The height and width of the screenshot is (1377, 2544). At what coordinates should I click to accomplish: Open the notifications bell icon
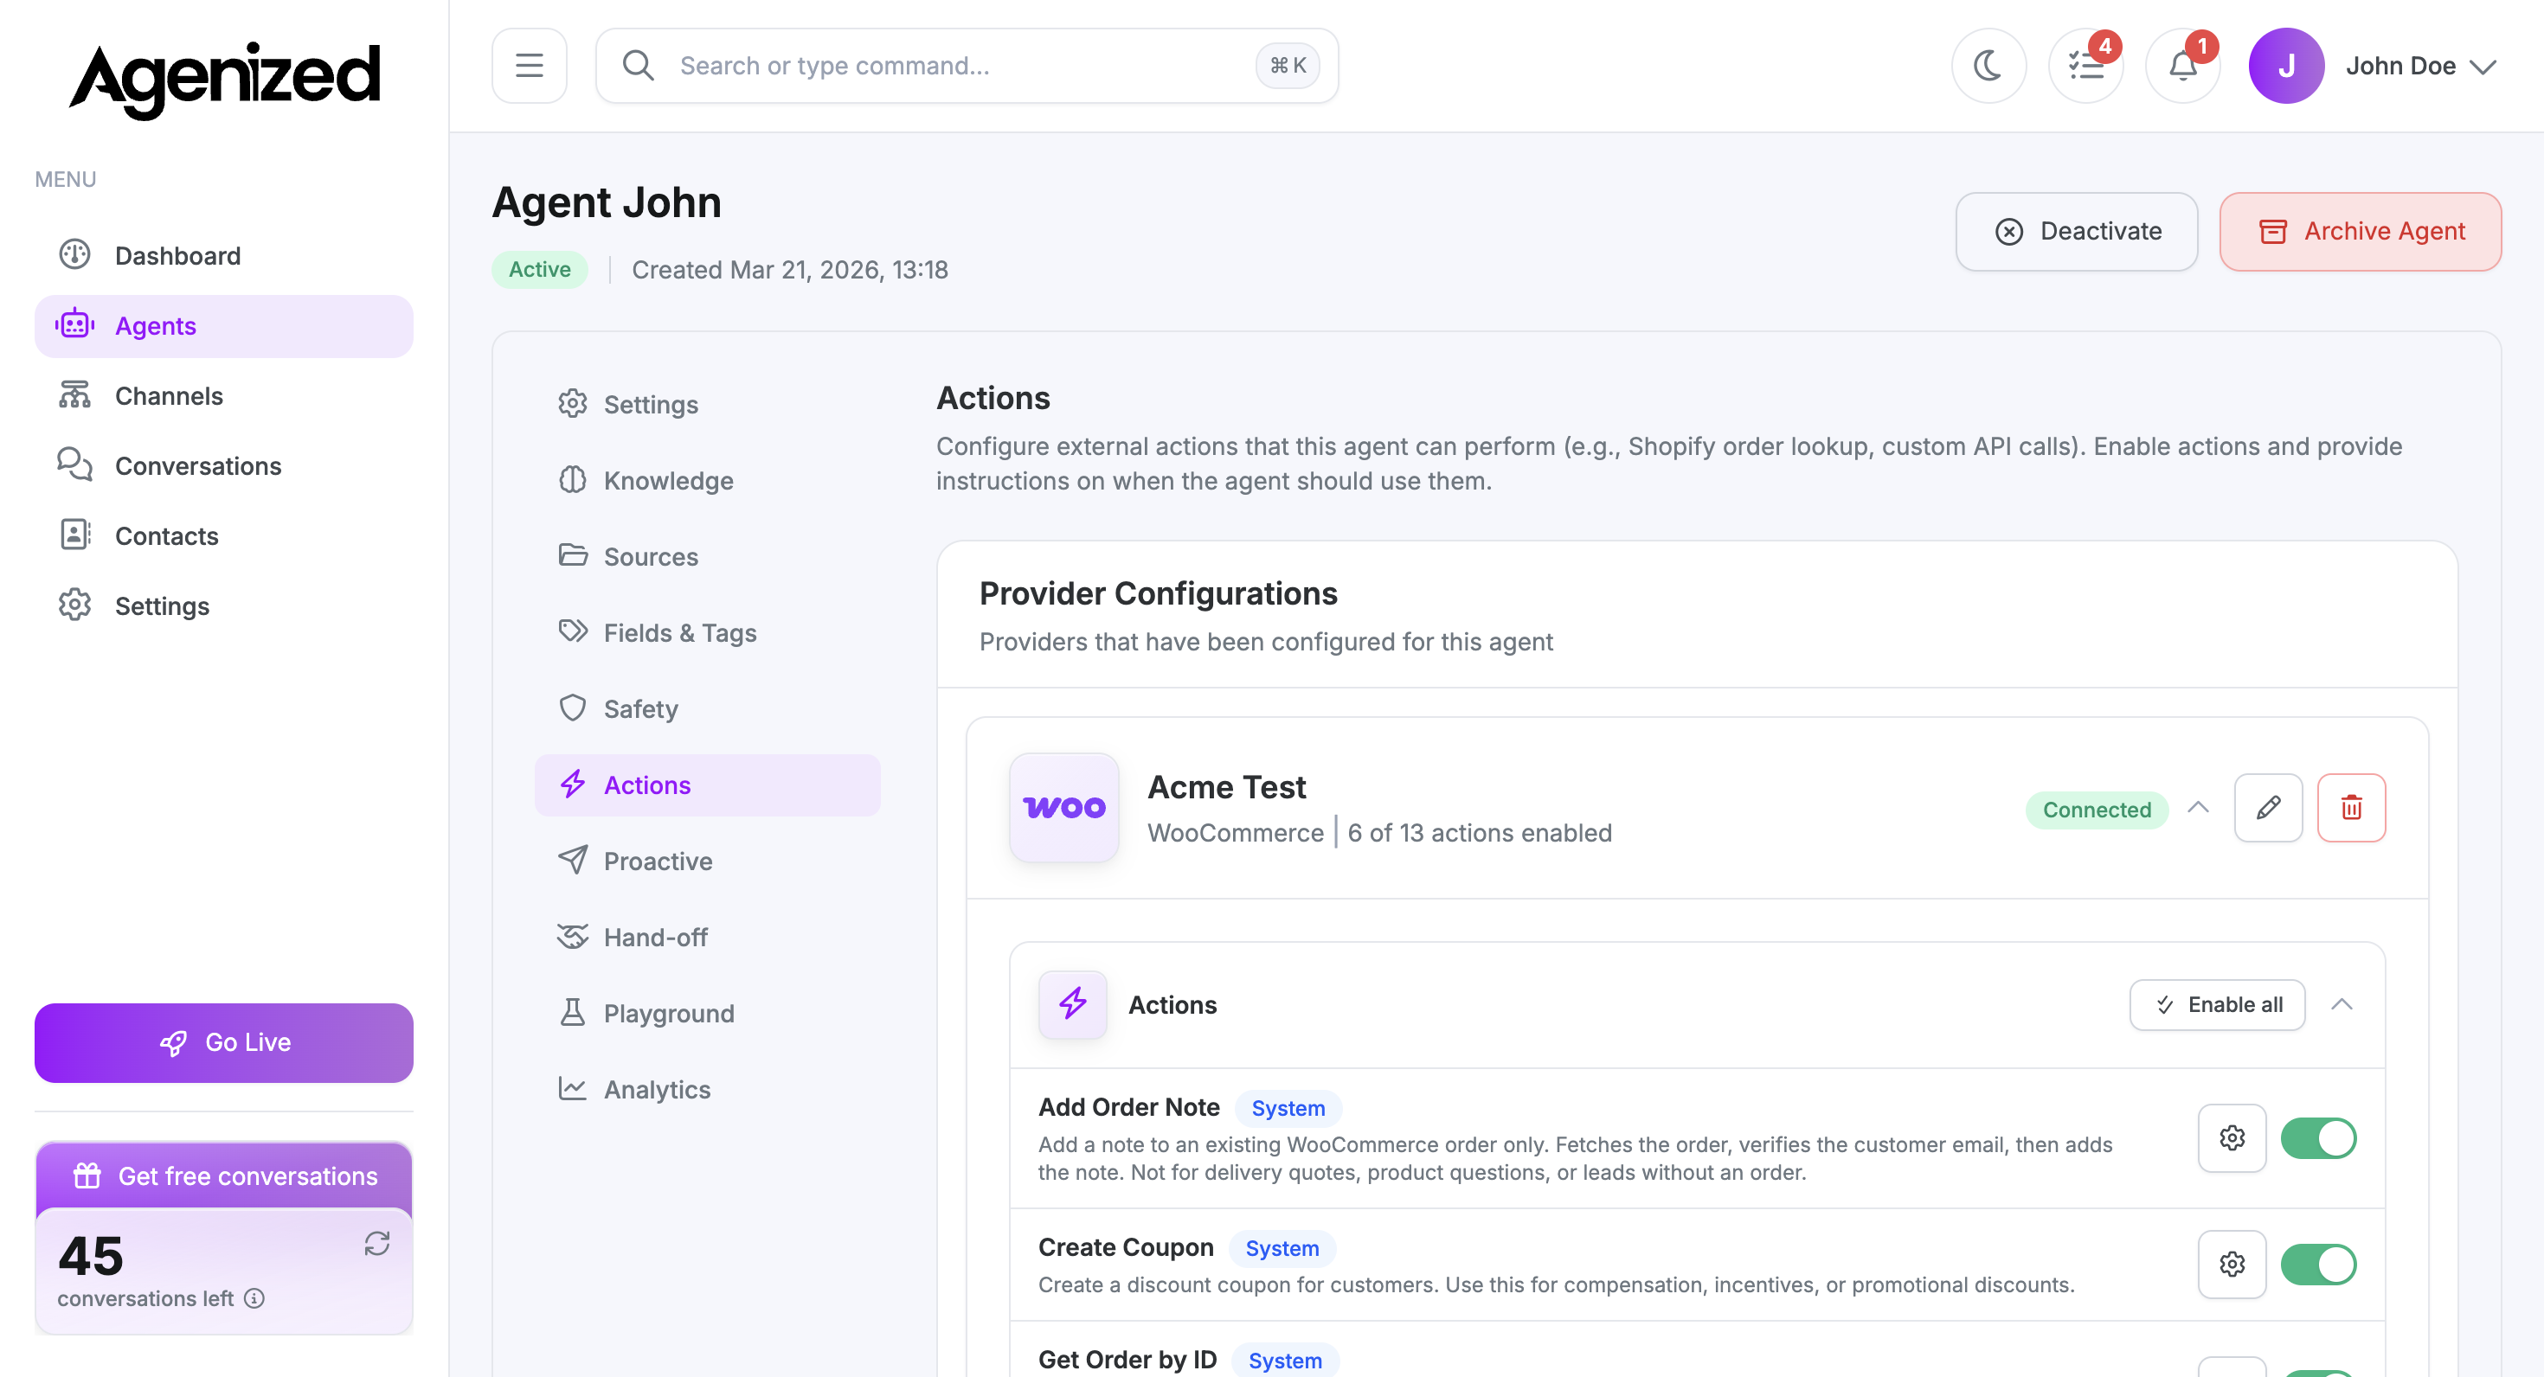(2182, 65)
